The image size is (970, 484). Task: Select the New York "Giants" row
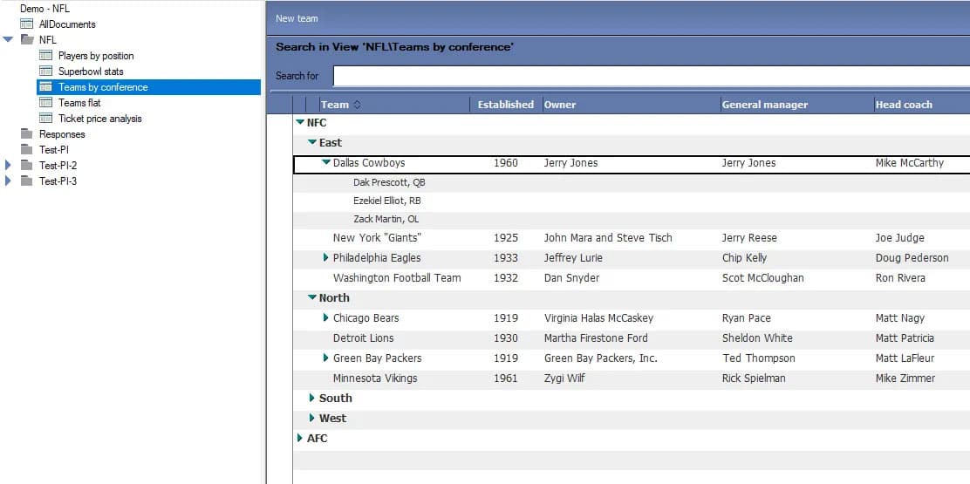tap(631, 237)
